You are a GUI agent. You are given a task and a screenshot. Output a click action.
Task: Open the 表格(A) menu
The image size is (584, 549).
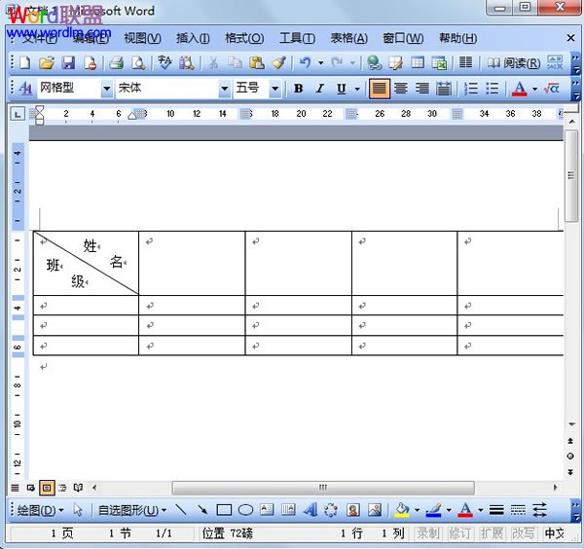(x=349, y=38)
